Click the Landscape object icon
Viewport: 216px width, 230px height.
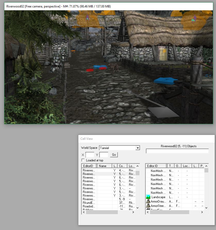click(x=148, y=197)
